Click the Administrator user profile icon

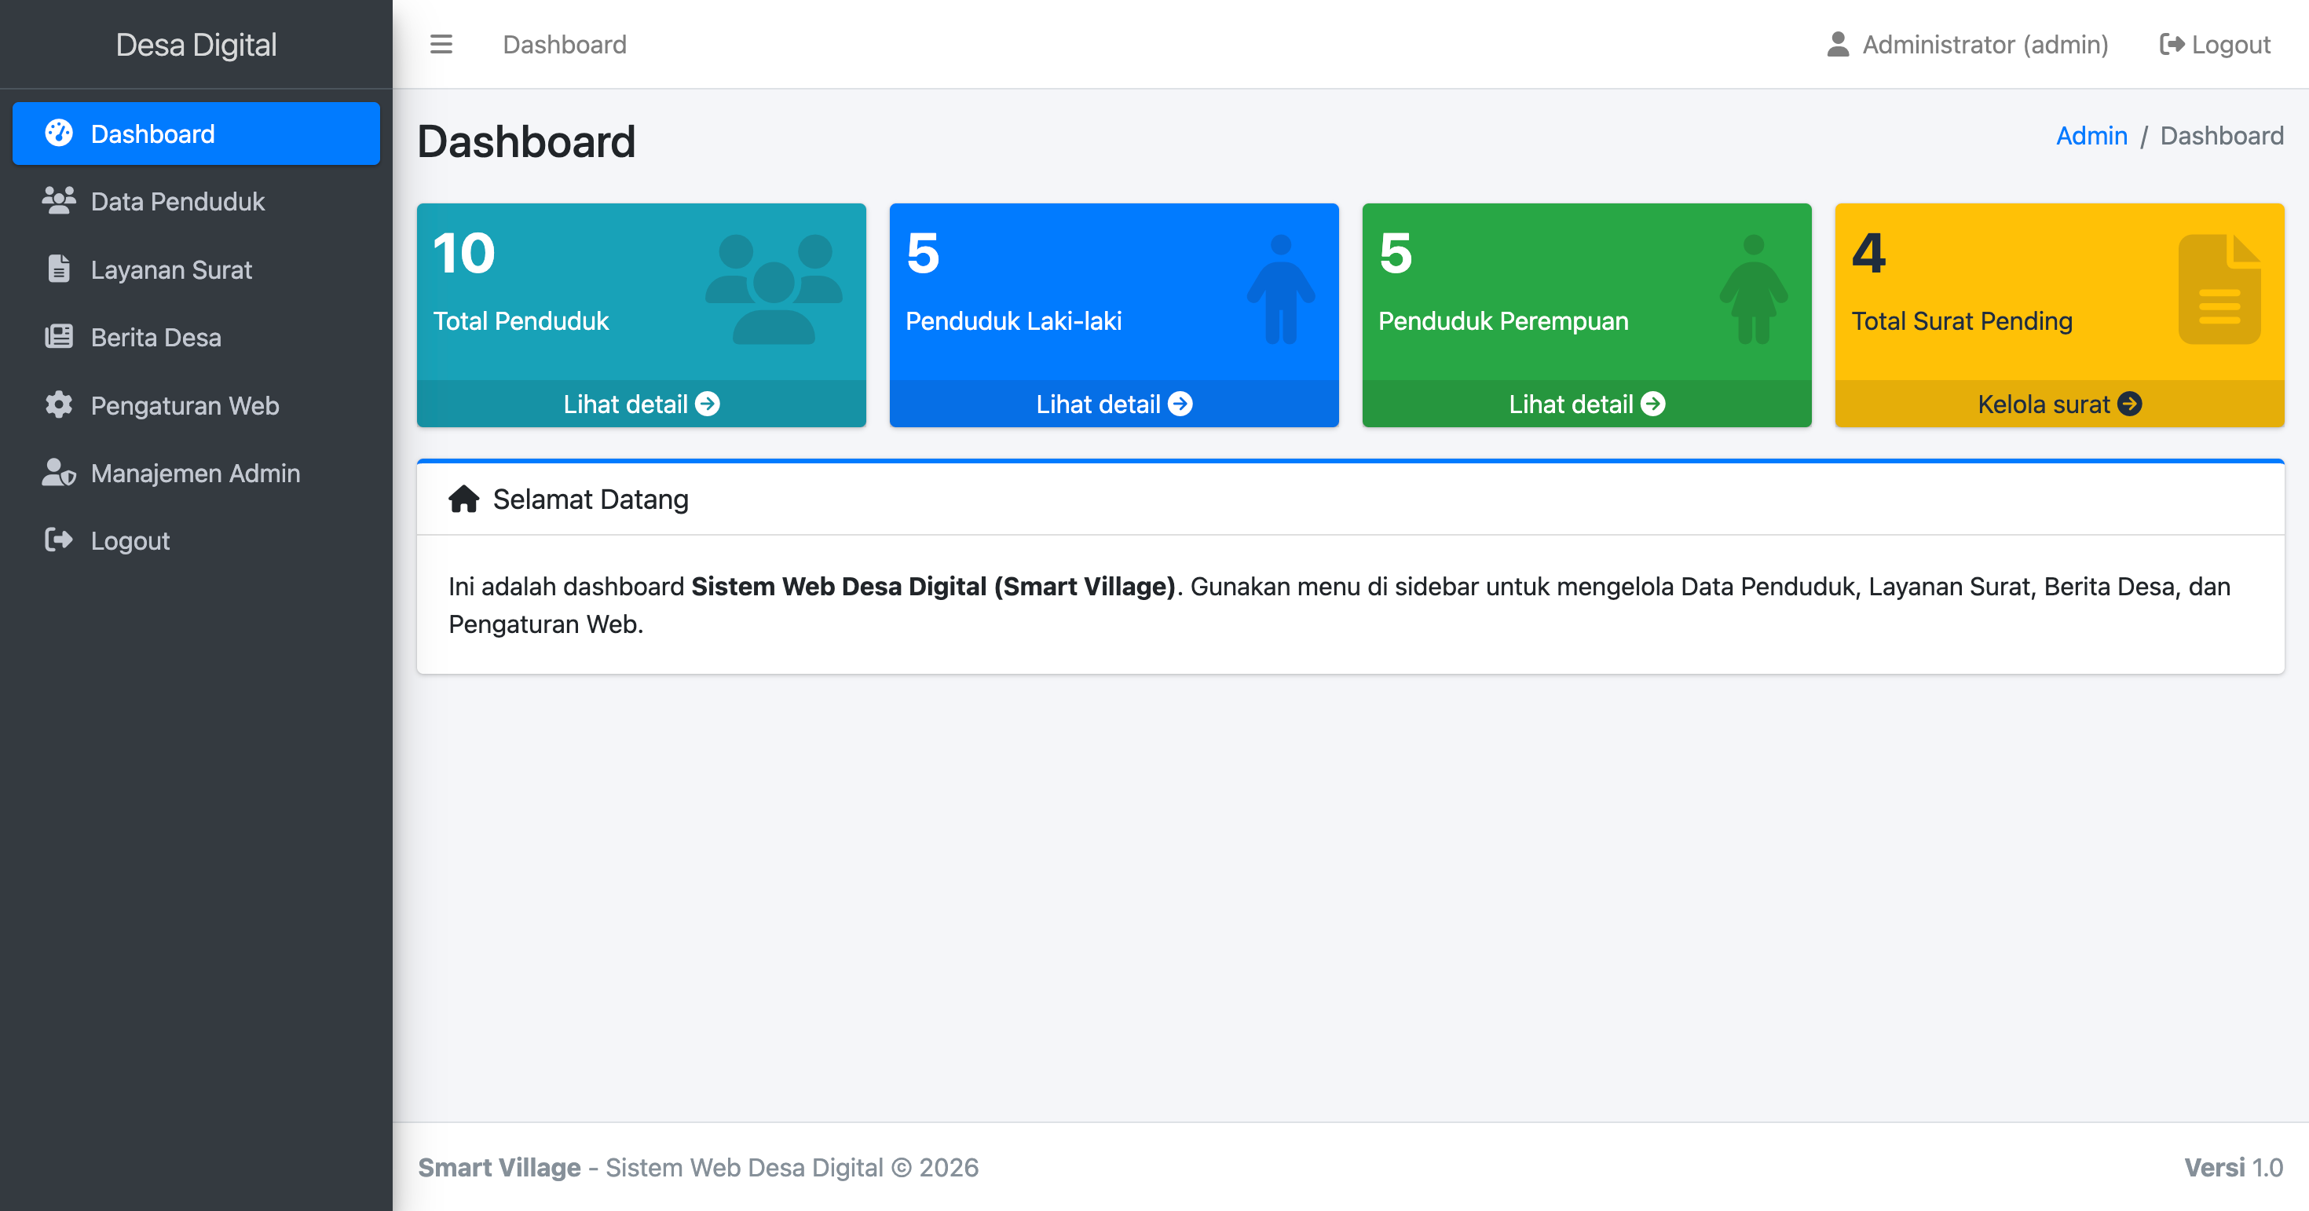coord(1838,44)
